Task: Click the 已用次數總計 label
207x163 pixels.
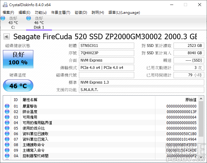Action: 159,68
